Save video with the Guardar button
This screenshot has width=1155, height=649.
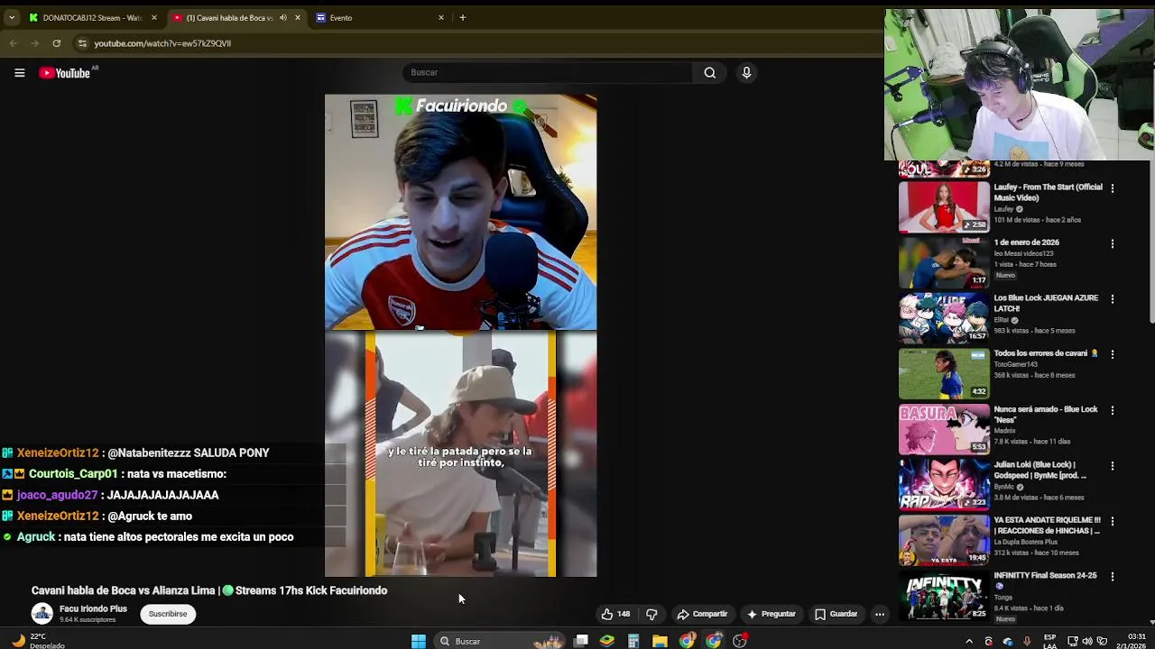pyautogui.click(x=836, y=614)
